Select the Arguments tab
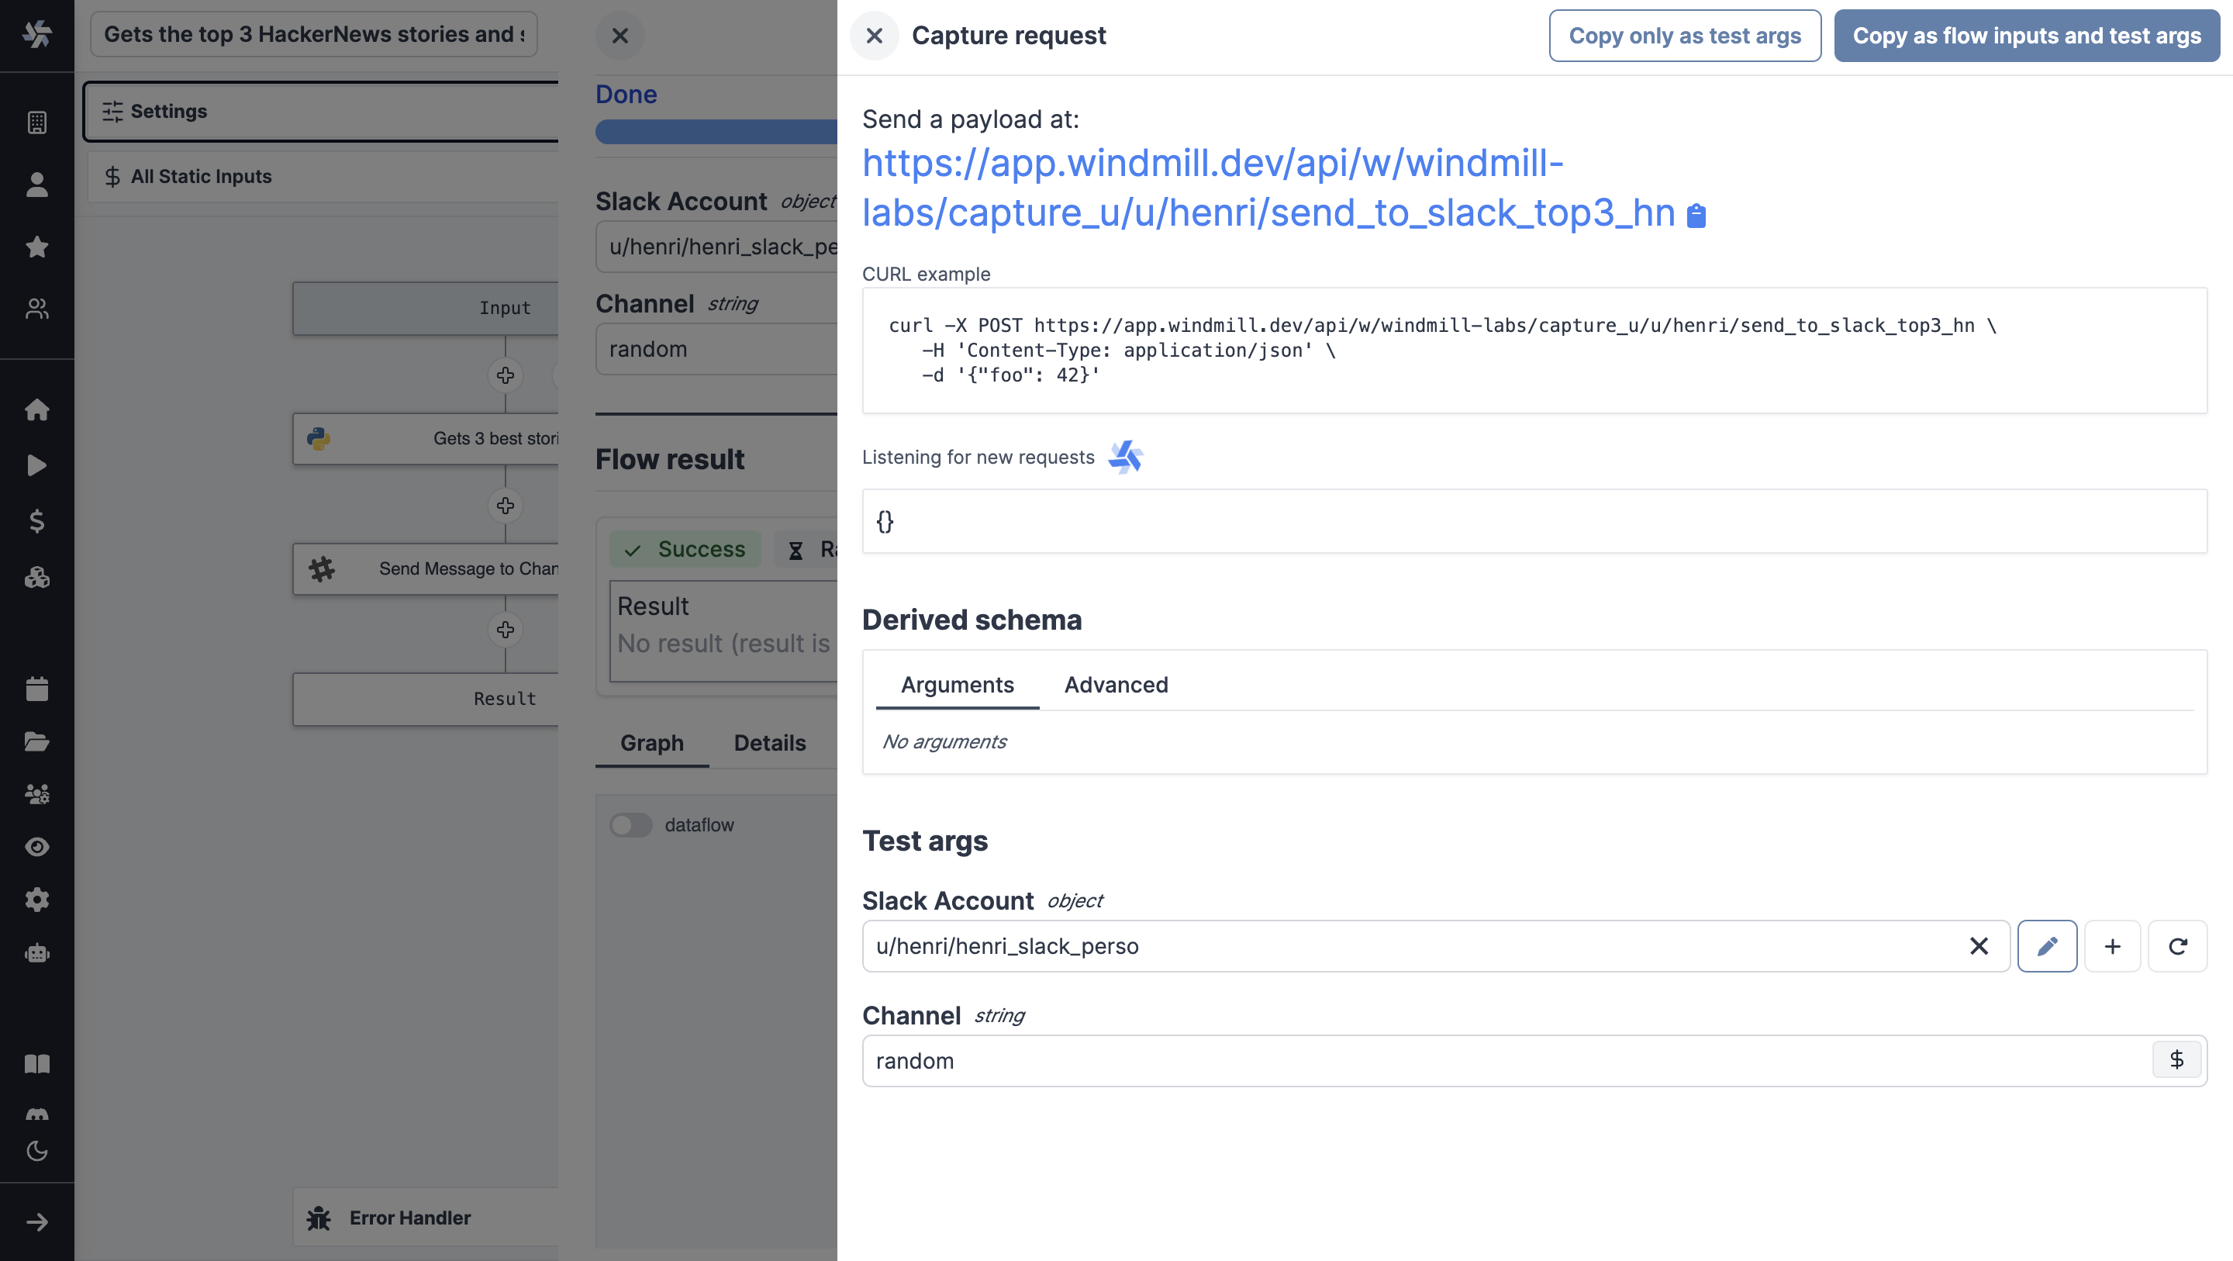 coord(957,684)
